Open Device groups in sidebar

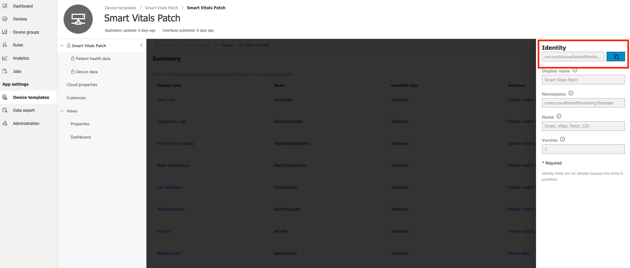pos(26,32)
